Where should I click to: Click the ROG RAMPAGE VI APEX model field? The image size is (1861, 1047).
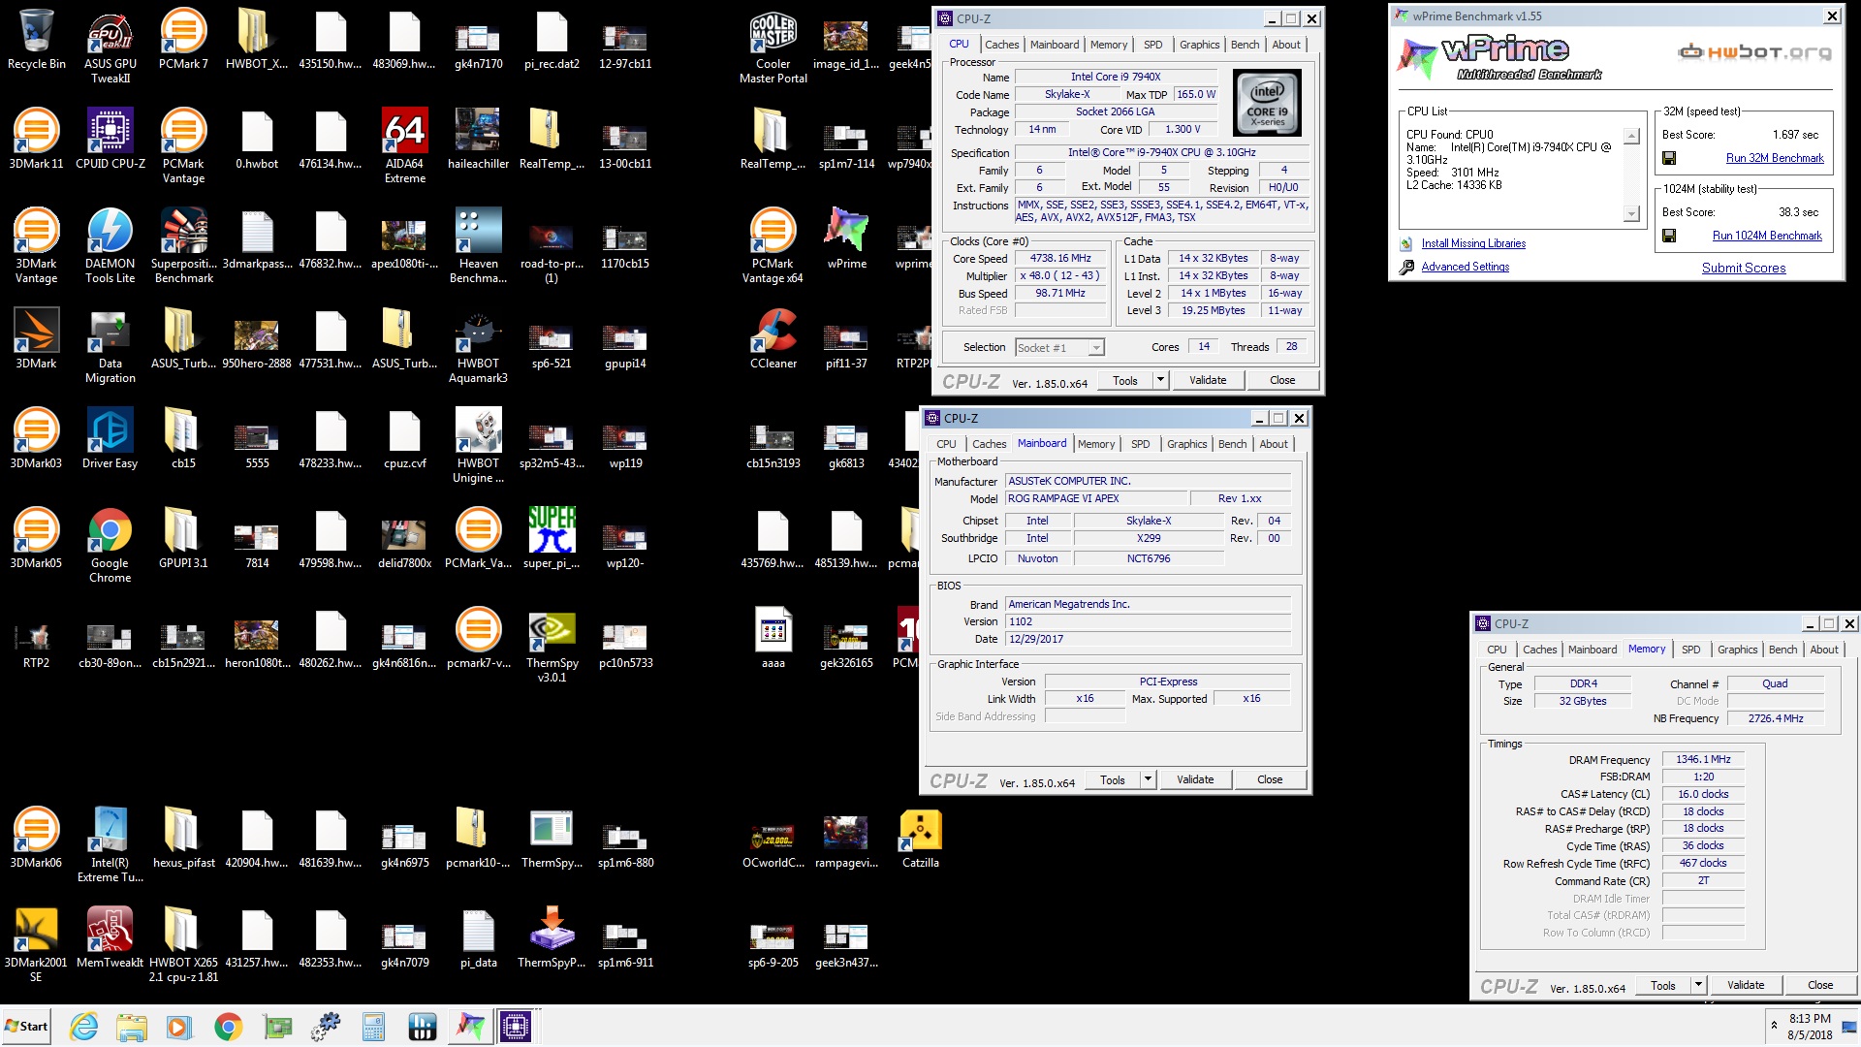coord(1098,498)
